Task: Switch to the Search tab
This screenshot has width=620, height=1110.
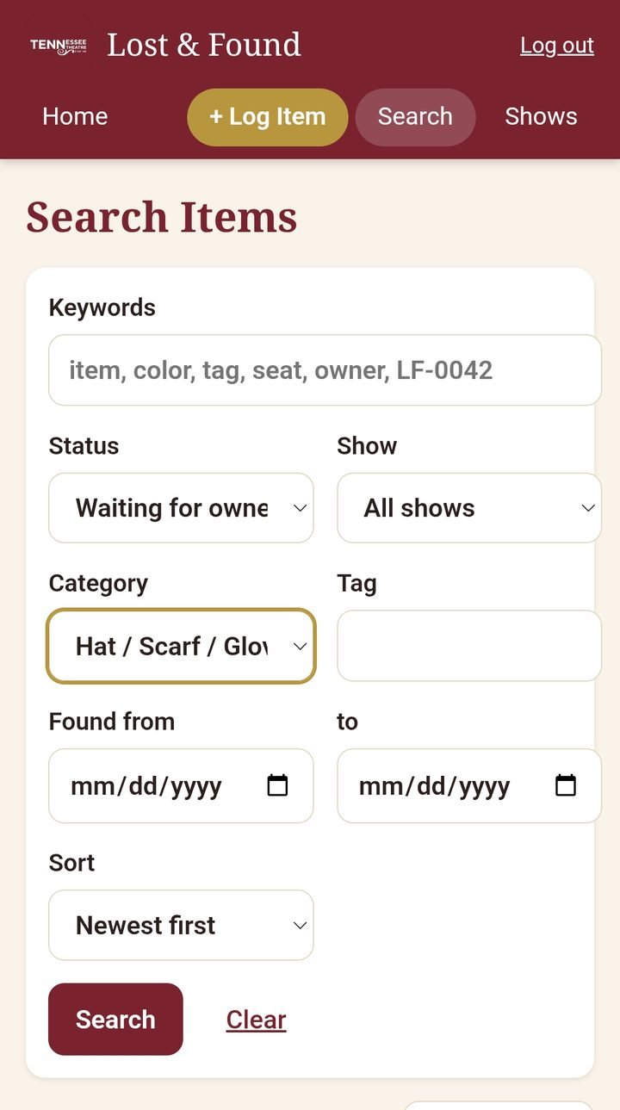Action: pyautogui.click(x=415, y=116)
